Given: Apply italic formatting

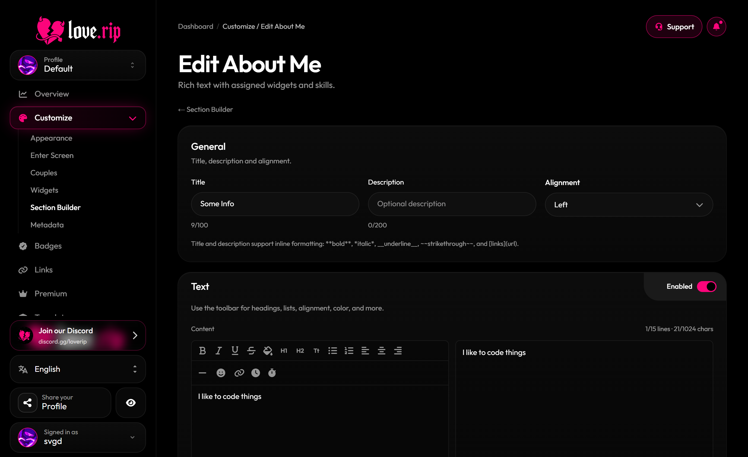Looking at the screenshot, I should pos(218,351).
